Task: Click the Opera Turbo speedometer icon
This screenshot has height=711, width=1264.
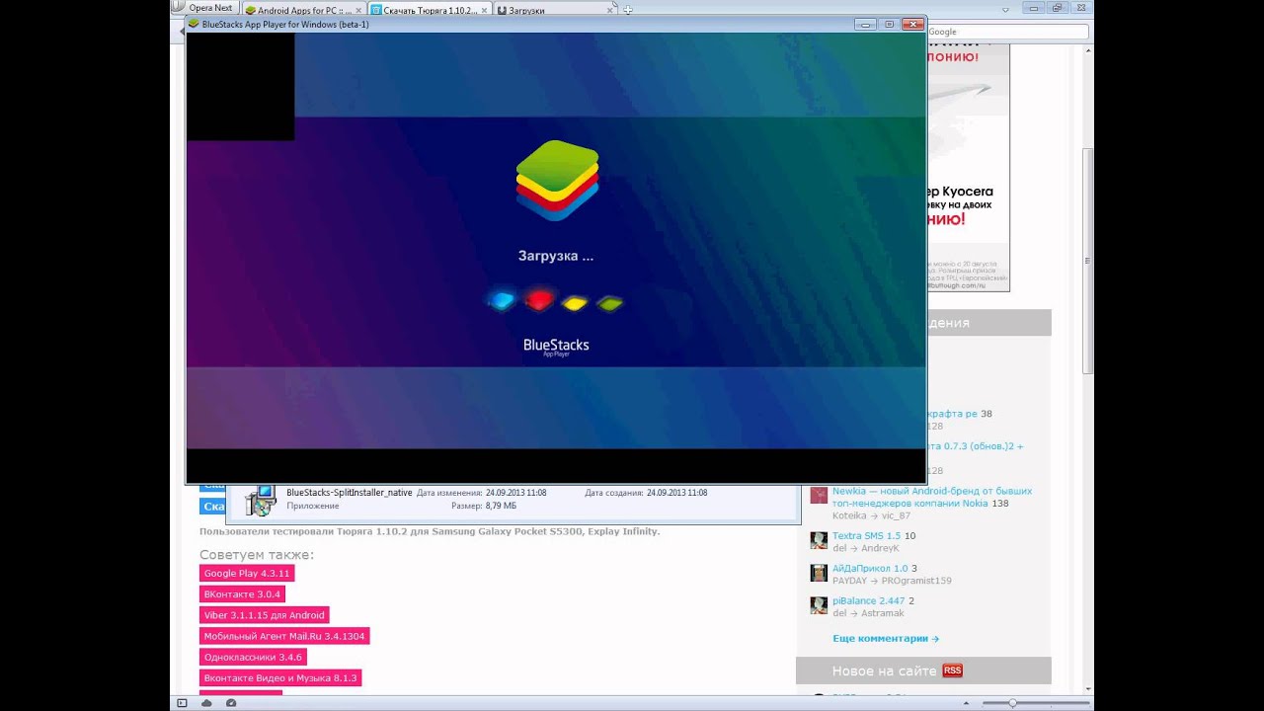Action: (x=231, y=703)
